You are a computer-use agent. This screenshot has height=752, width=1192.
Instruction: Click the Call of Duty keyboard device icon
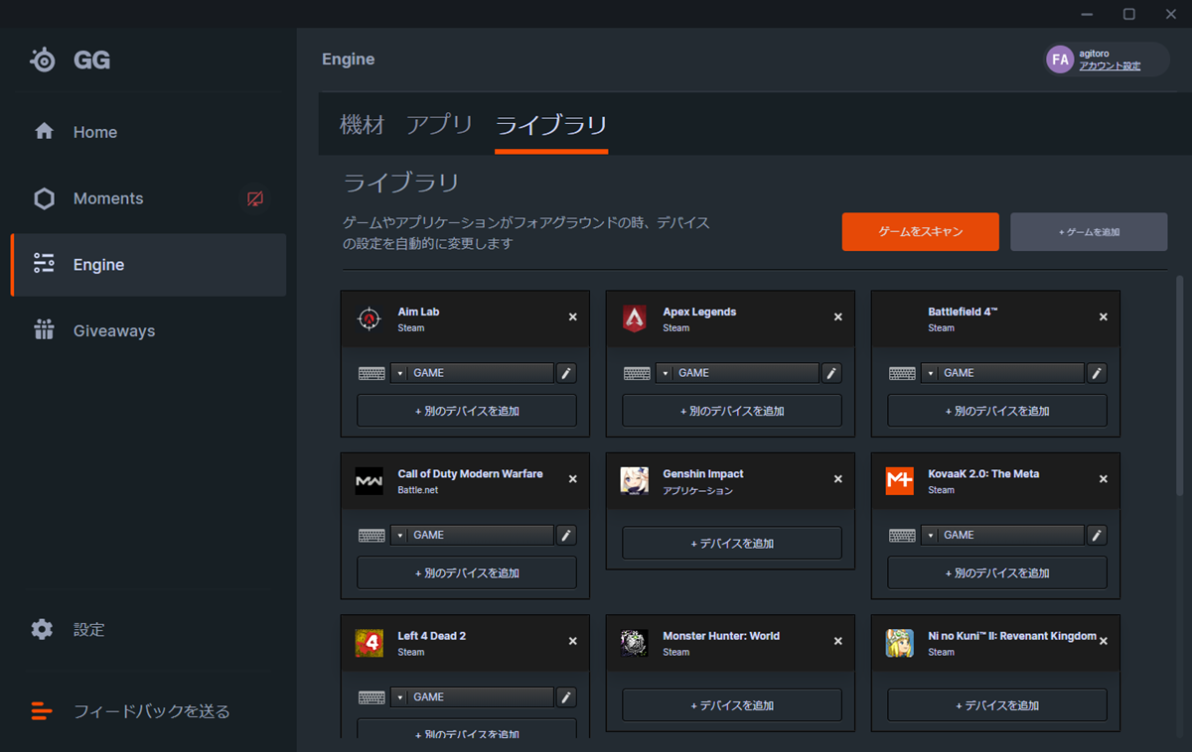(x=372, y=536)
